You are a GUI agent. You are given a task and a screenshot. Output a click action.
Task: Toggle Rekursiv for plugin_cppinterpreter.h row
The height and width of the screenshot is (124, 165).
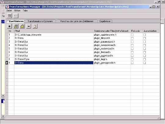(132, 35)
